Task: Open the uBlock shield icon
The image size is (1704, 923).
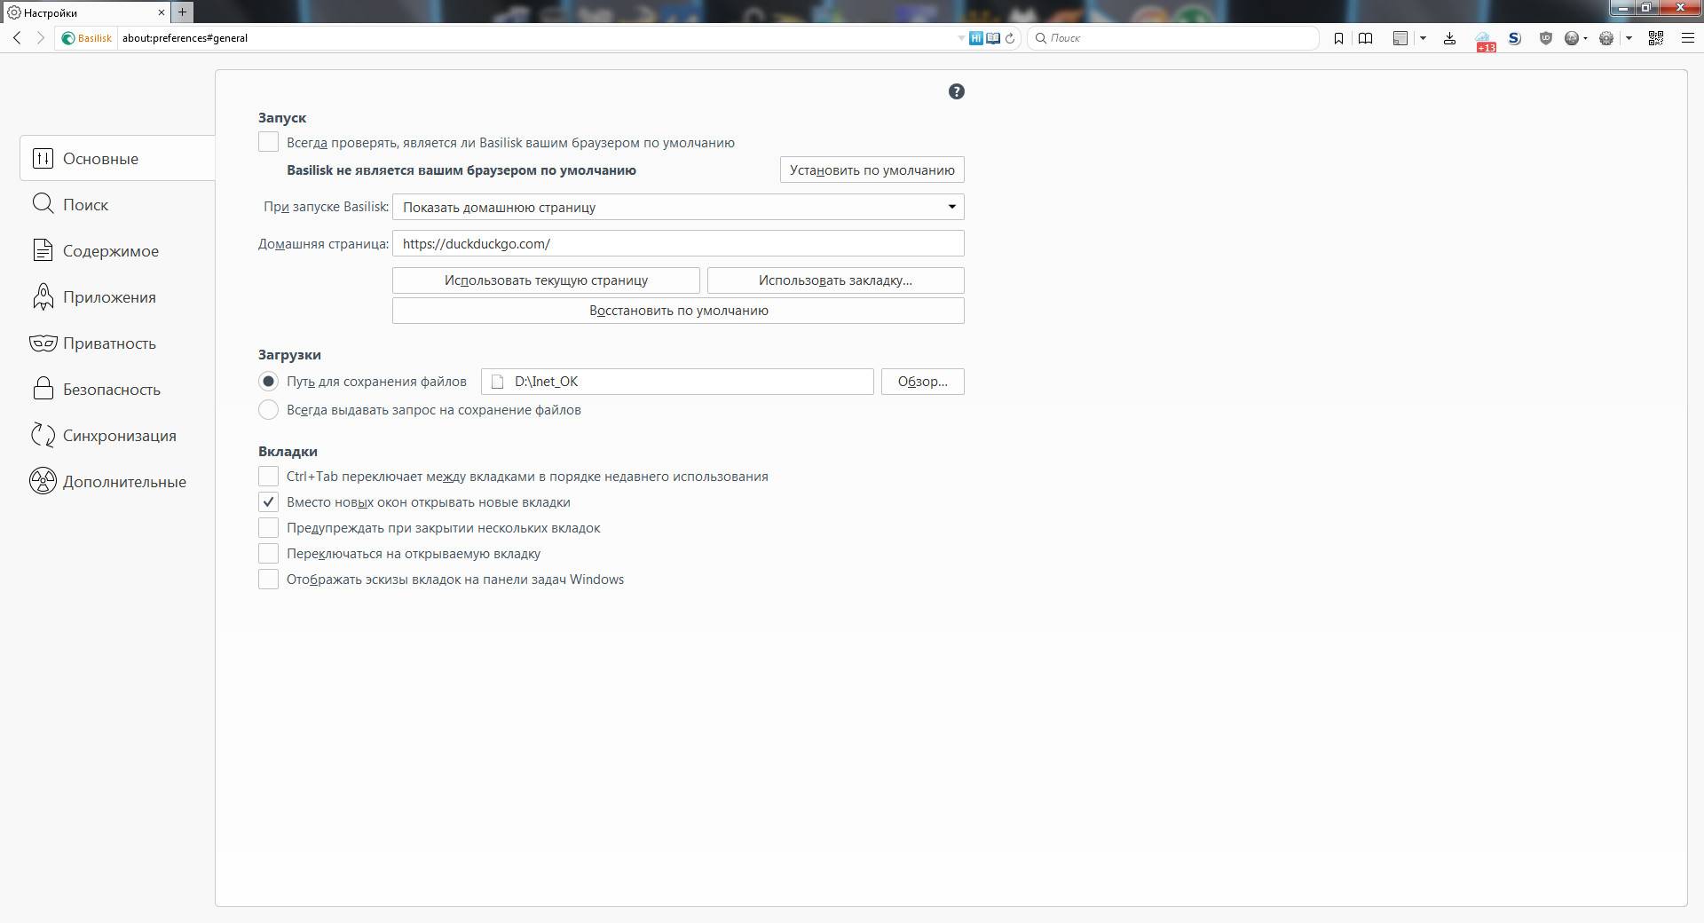Action: pos(1546,38)
